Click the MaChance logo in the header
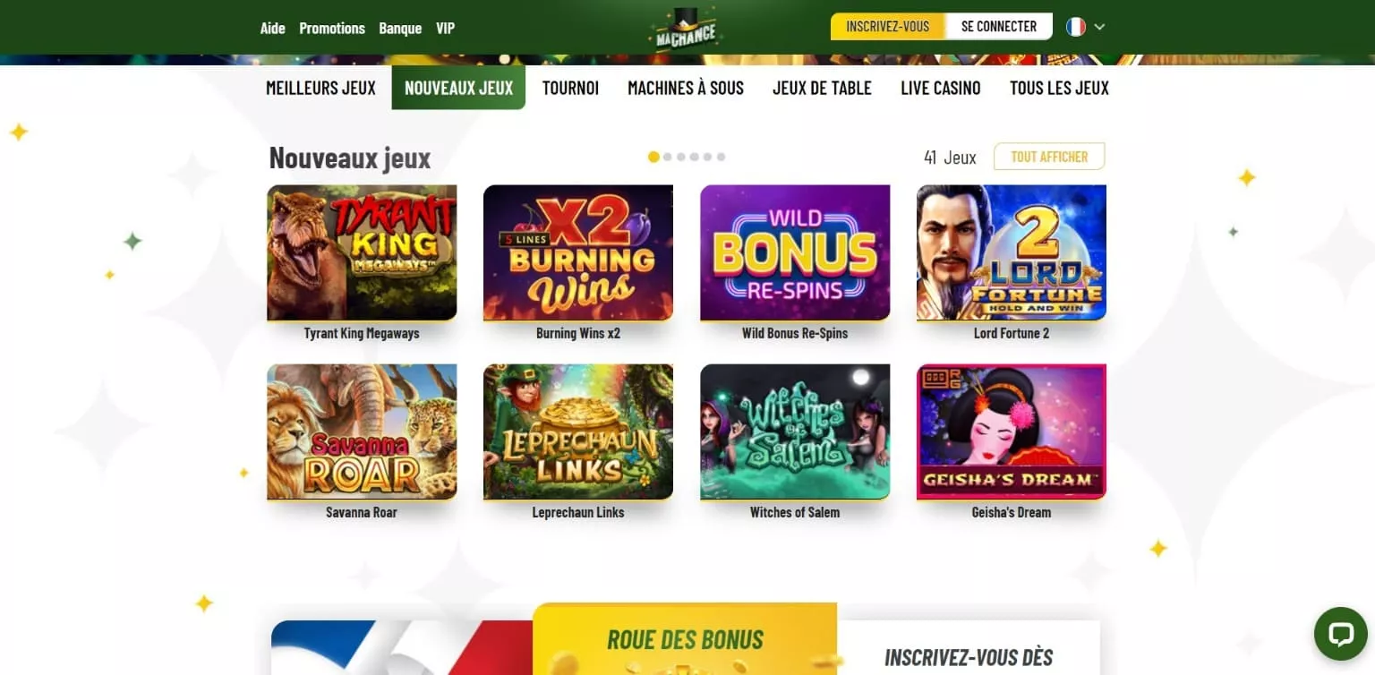Viewport: 1375px width, 675px height. [683, 30]
